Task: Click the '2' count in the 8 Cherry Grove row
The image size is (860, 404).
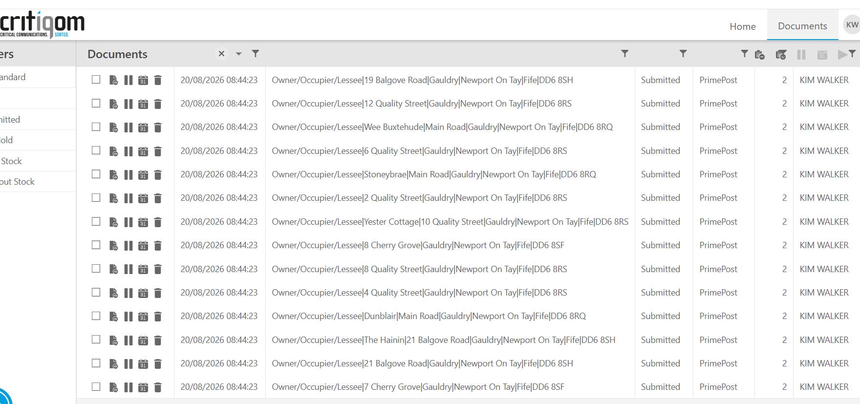Action: (x=784, y=245)
